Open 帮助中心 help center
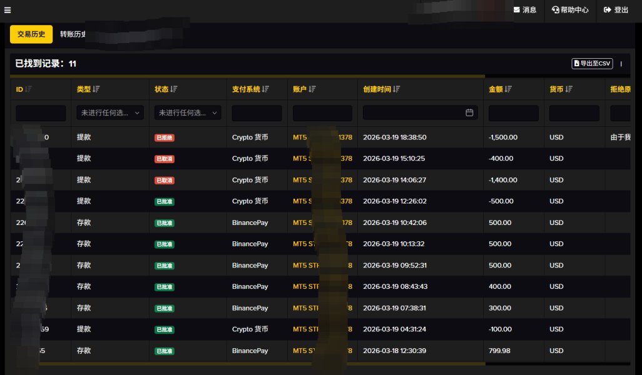Viewport: 642px width, 375px height. pyautogui.click(x=570, y=10)
